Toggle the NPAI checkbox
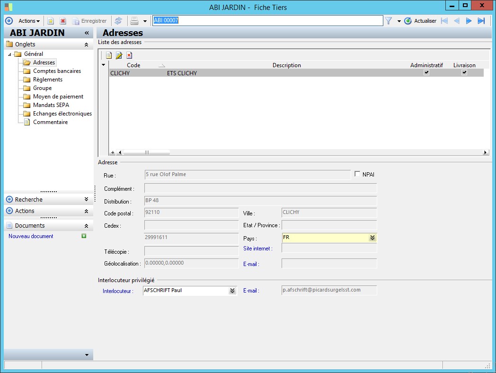496x373 pixels. pyautogui.click(x=357, y=174)
